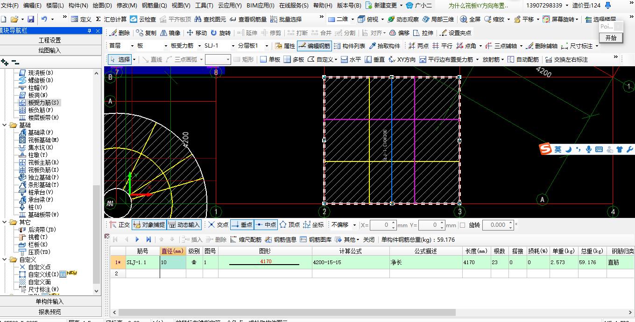
Task: Toggle 垂点 perpendicular snap
Action: pos(242,224)
